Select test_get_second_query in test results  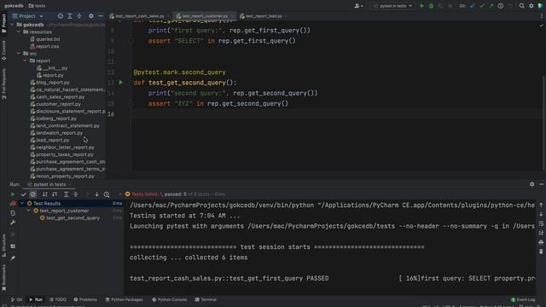pos(73,218)
